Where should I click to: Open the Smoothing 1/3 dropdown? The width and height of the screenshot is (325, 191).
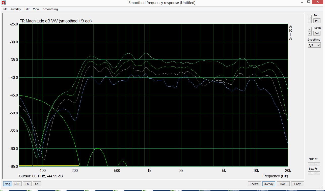(314, 45)
